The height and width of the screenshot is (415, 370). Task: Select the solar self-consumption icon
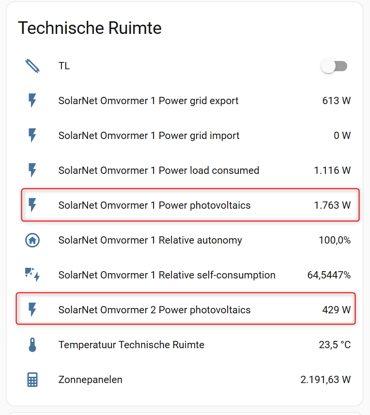point(32,275)
